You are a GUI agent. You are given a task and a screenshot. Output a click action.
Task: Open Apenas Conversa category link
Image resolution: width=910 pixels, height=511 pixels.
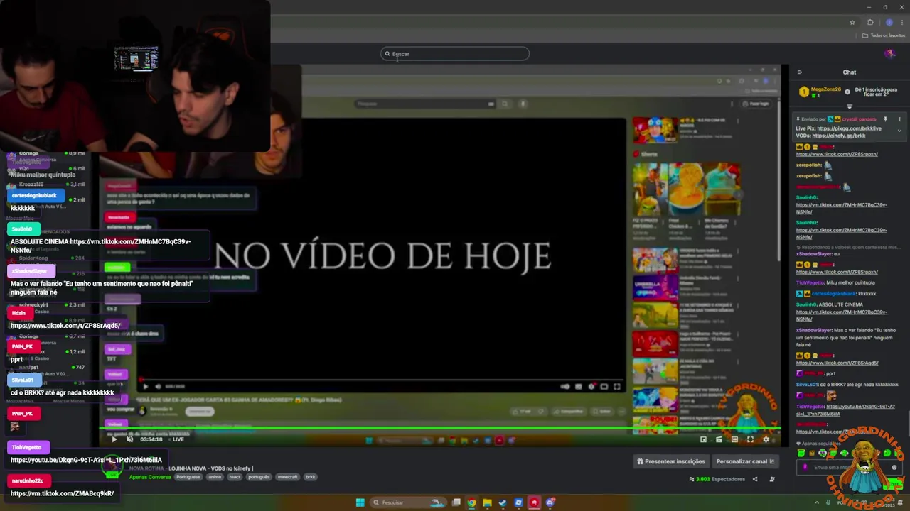coord(150,477)
